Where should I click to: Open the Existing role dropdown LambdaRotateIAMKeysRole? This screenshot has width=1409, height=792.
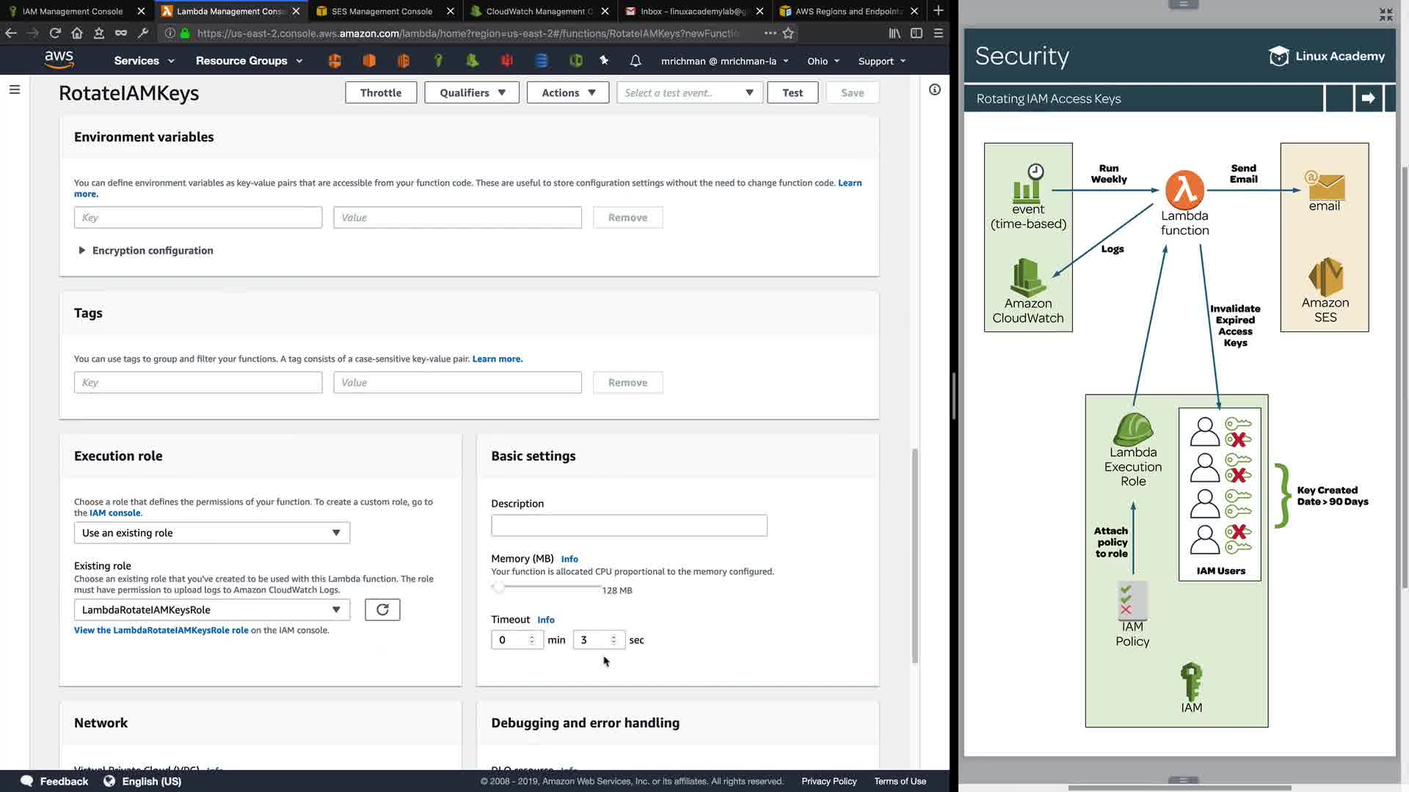211,609
